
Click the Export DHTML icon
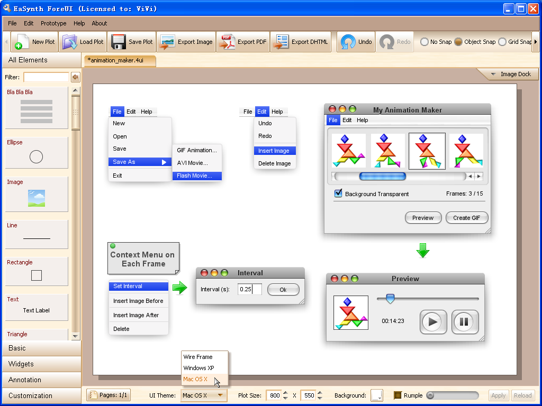pos(282,42)
